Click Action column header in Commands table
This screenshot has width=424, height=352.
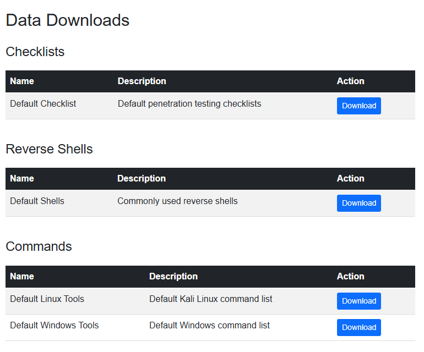pyautogui.click(x=350, y=276)
